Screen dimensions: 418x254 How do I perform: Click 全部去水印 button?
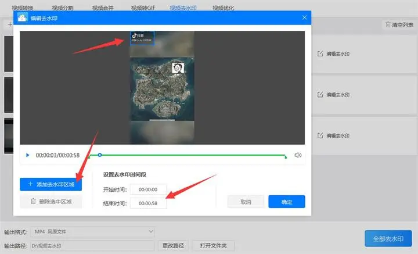[x=388, y=238]
